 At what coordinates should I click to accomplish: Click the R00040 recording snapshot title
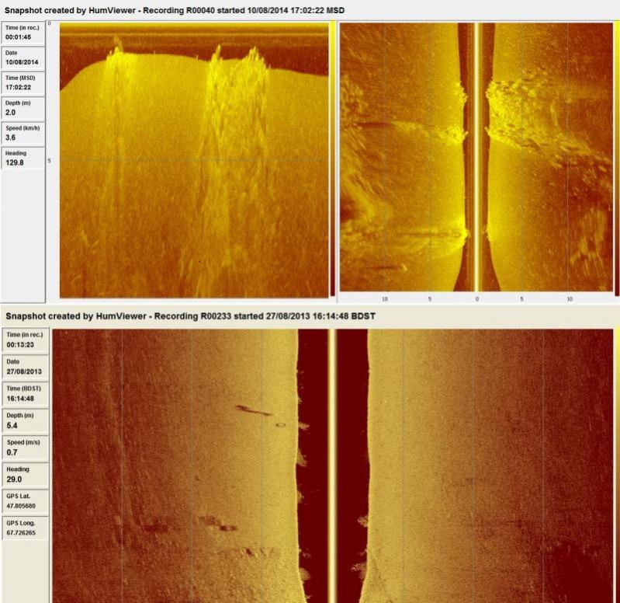[175, 10]
